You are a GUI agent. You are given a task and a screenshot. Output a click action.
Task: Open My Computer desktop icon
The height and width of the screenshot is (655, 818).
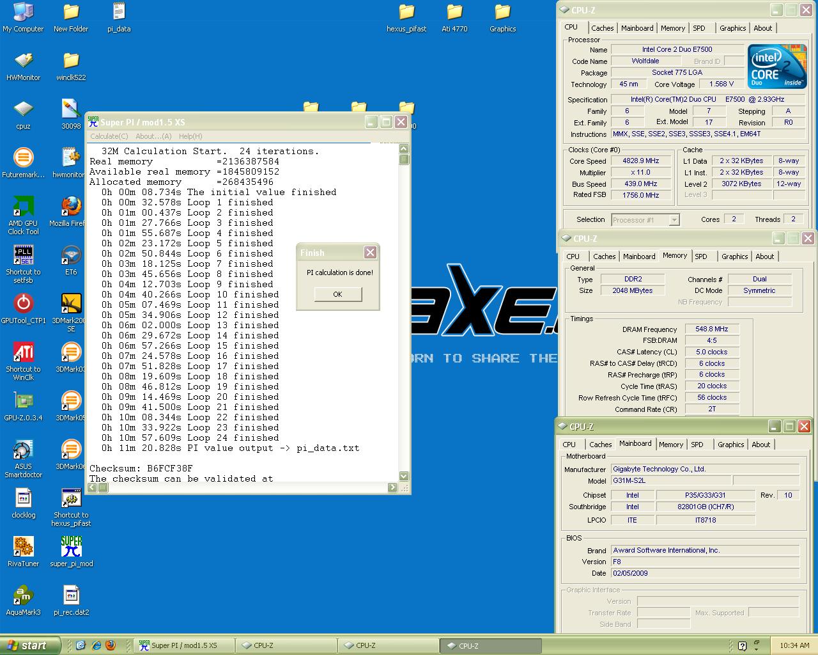click(x=23, y=17)
